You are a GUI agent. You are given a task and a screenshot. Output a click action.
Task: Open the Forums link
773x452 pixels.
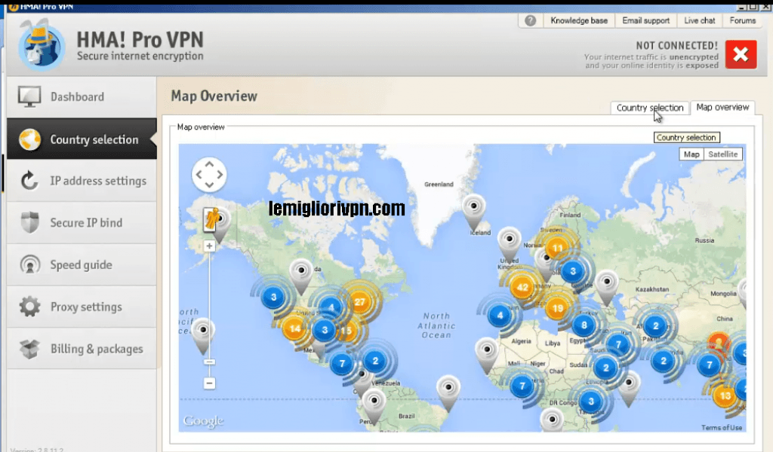coord(743,20)
